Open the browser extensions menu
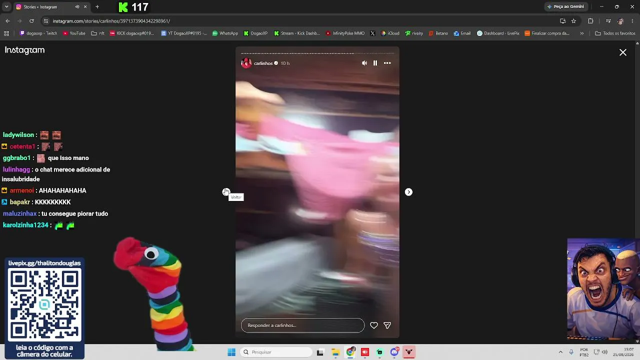Viewport: 640px width, 360px height. tap(590, 21)
